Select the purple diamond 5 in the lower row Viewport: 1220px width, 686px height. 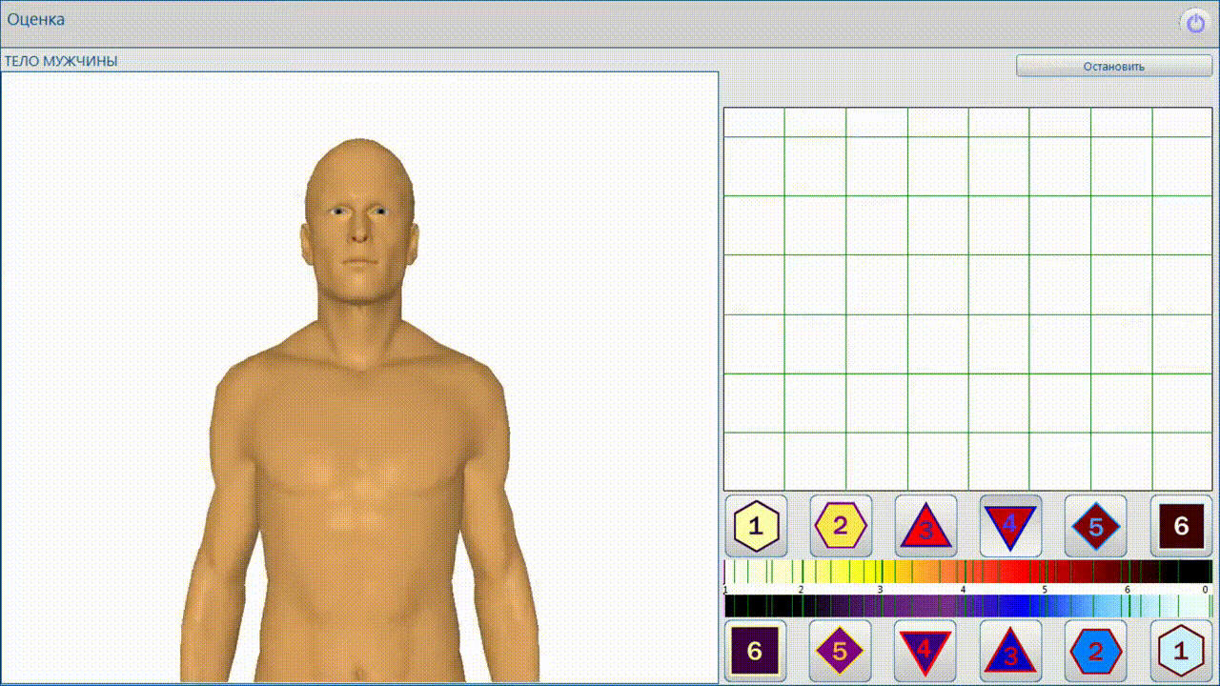841,651
